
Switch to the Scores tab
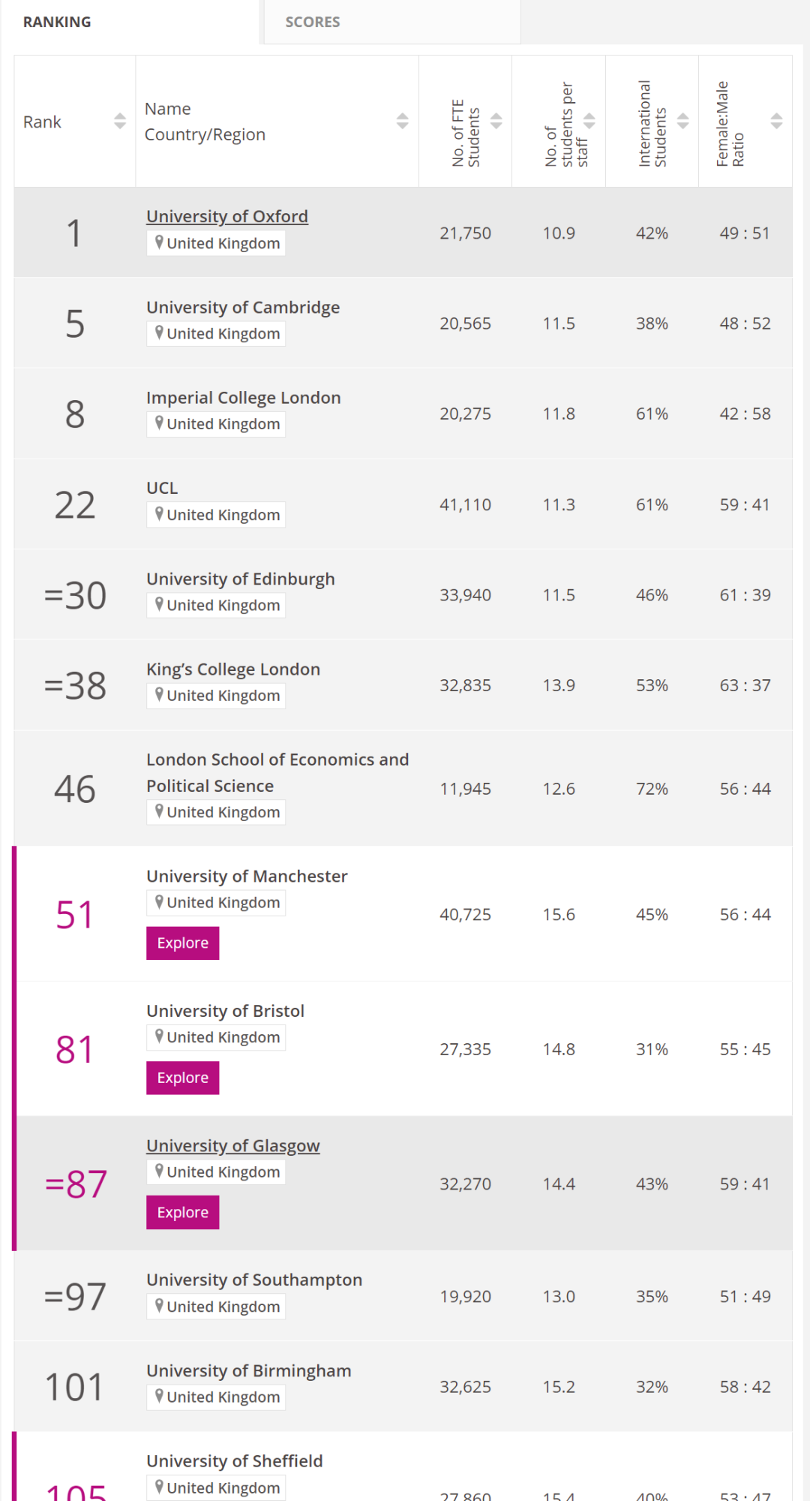point(313,22)
